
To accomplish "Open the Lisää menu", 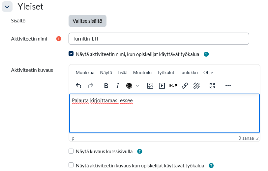I will tap(122, 73).
